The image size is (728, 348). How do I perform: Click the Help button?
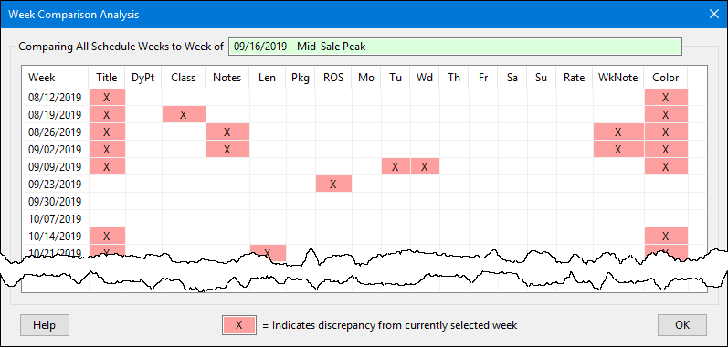point(45,325)
